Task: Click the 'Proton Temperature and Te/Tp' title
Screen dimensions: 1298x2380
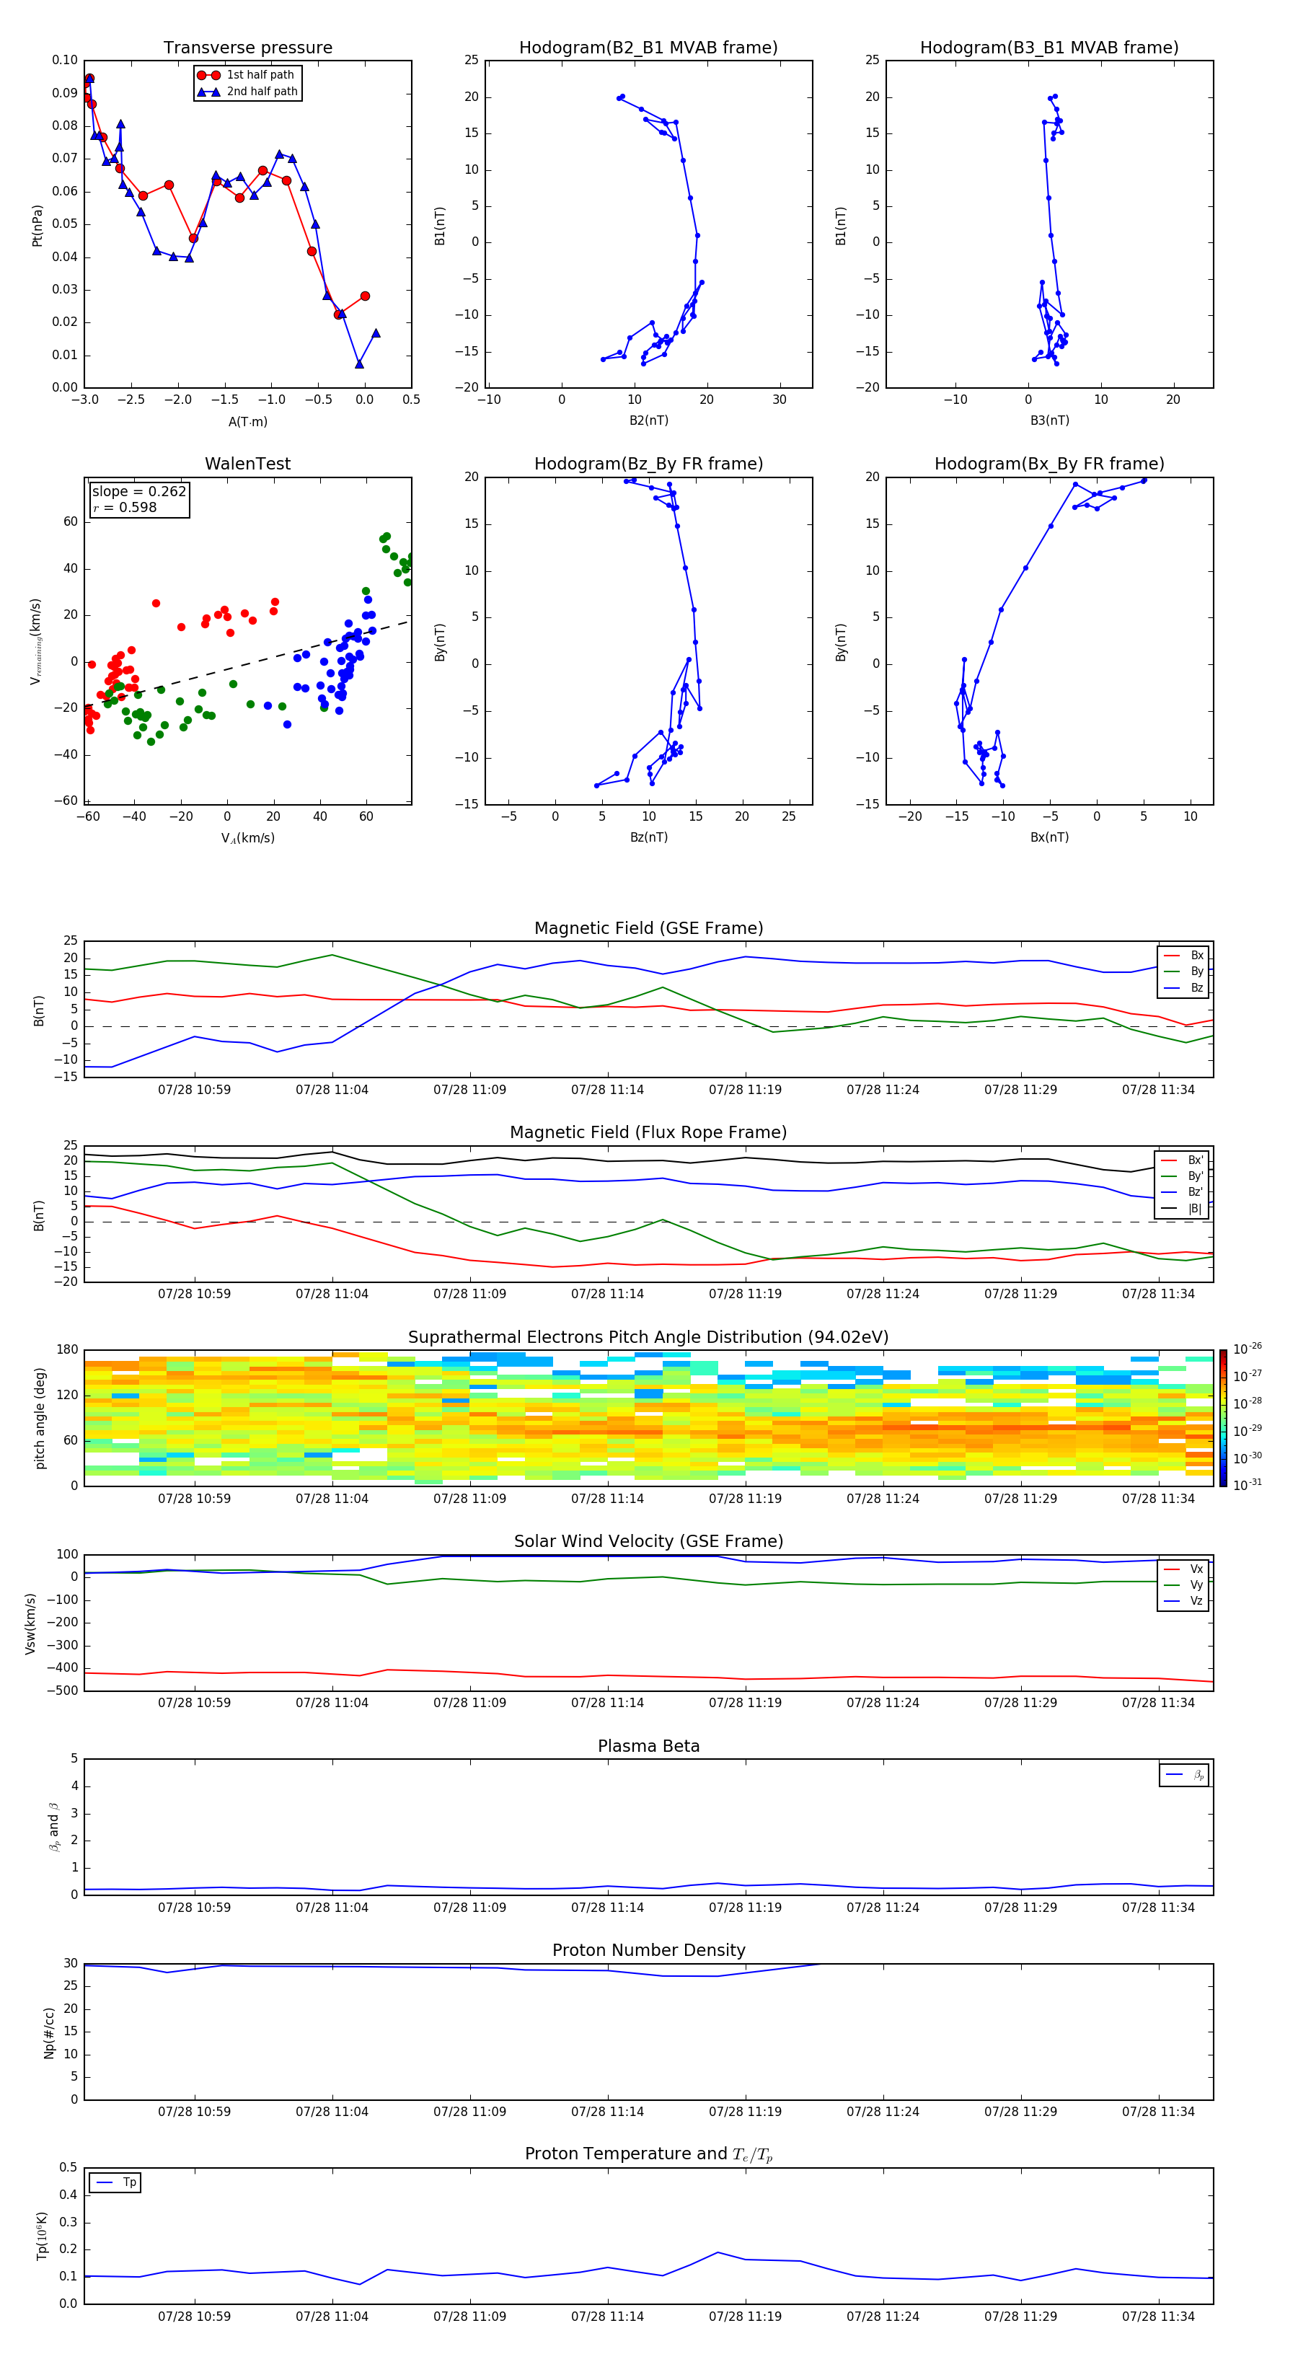Action: [648, 2154]
